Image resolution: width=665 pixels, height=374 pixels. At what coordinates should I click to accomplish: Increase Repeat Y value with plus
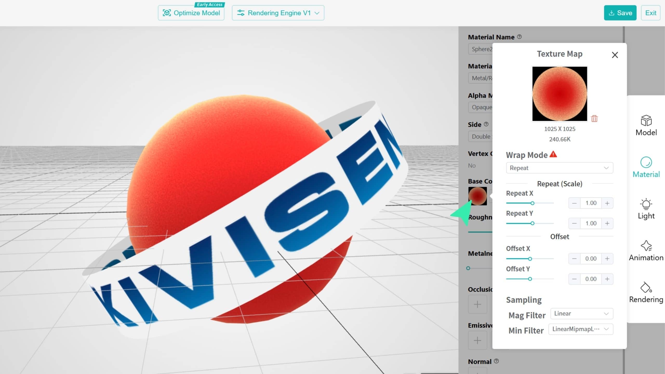click(607, 223)
